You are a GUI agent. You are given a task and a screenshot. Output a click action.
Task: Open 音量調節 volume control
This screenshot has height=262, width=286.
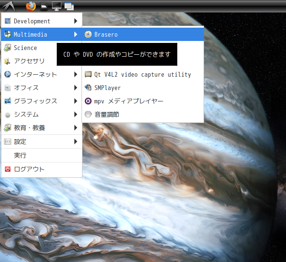point(143,114)
